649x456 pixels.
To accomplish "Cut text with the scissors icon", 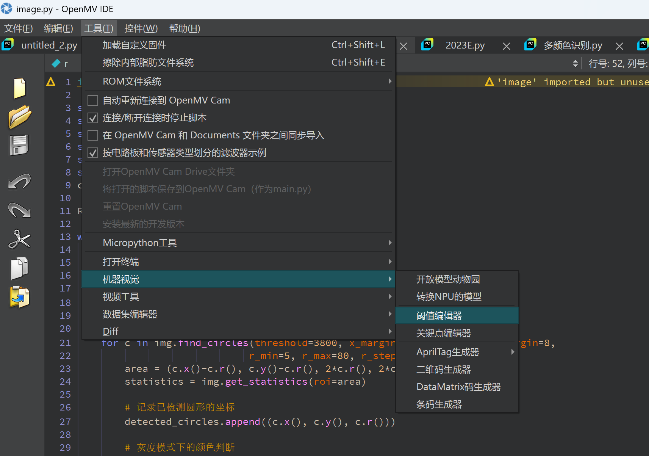I will coord(19,239).
